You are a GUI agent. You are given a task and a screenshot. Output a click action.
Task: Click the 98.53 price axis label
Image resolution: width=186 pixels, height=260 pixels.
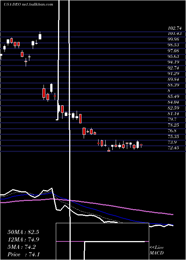(174, 45)
